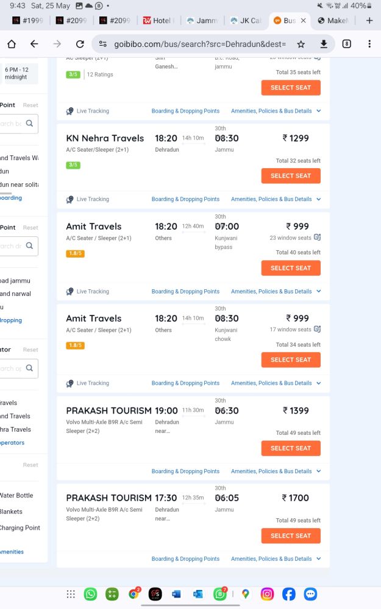
Task: Tap the Chrome home icon
Action: [x=12, y=44]
